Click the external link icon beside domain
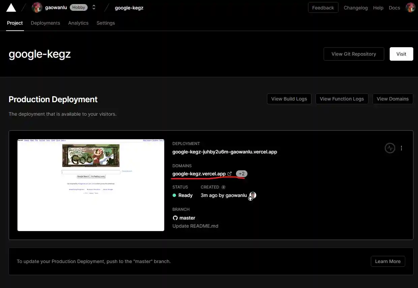The width and height of the screenshot is (418, 288). pyautogui.click(x=230, y=174)
